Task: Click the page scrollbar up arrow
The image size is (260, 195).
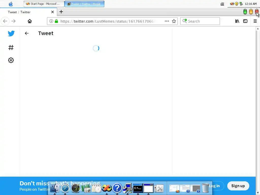Action: [x=258, y=28]
